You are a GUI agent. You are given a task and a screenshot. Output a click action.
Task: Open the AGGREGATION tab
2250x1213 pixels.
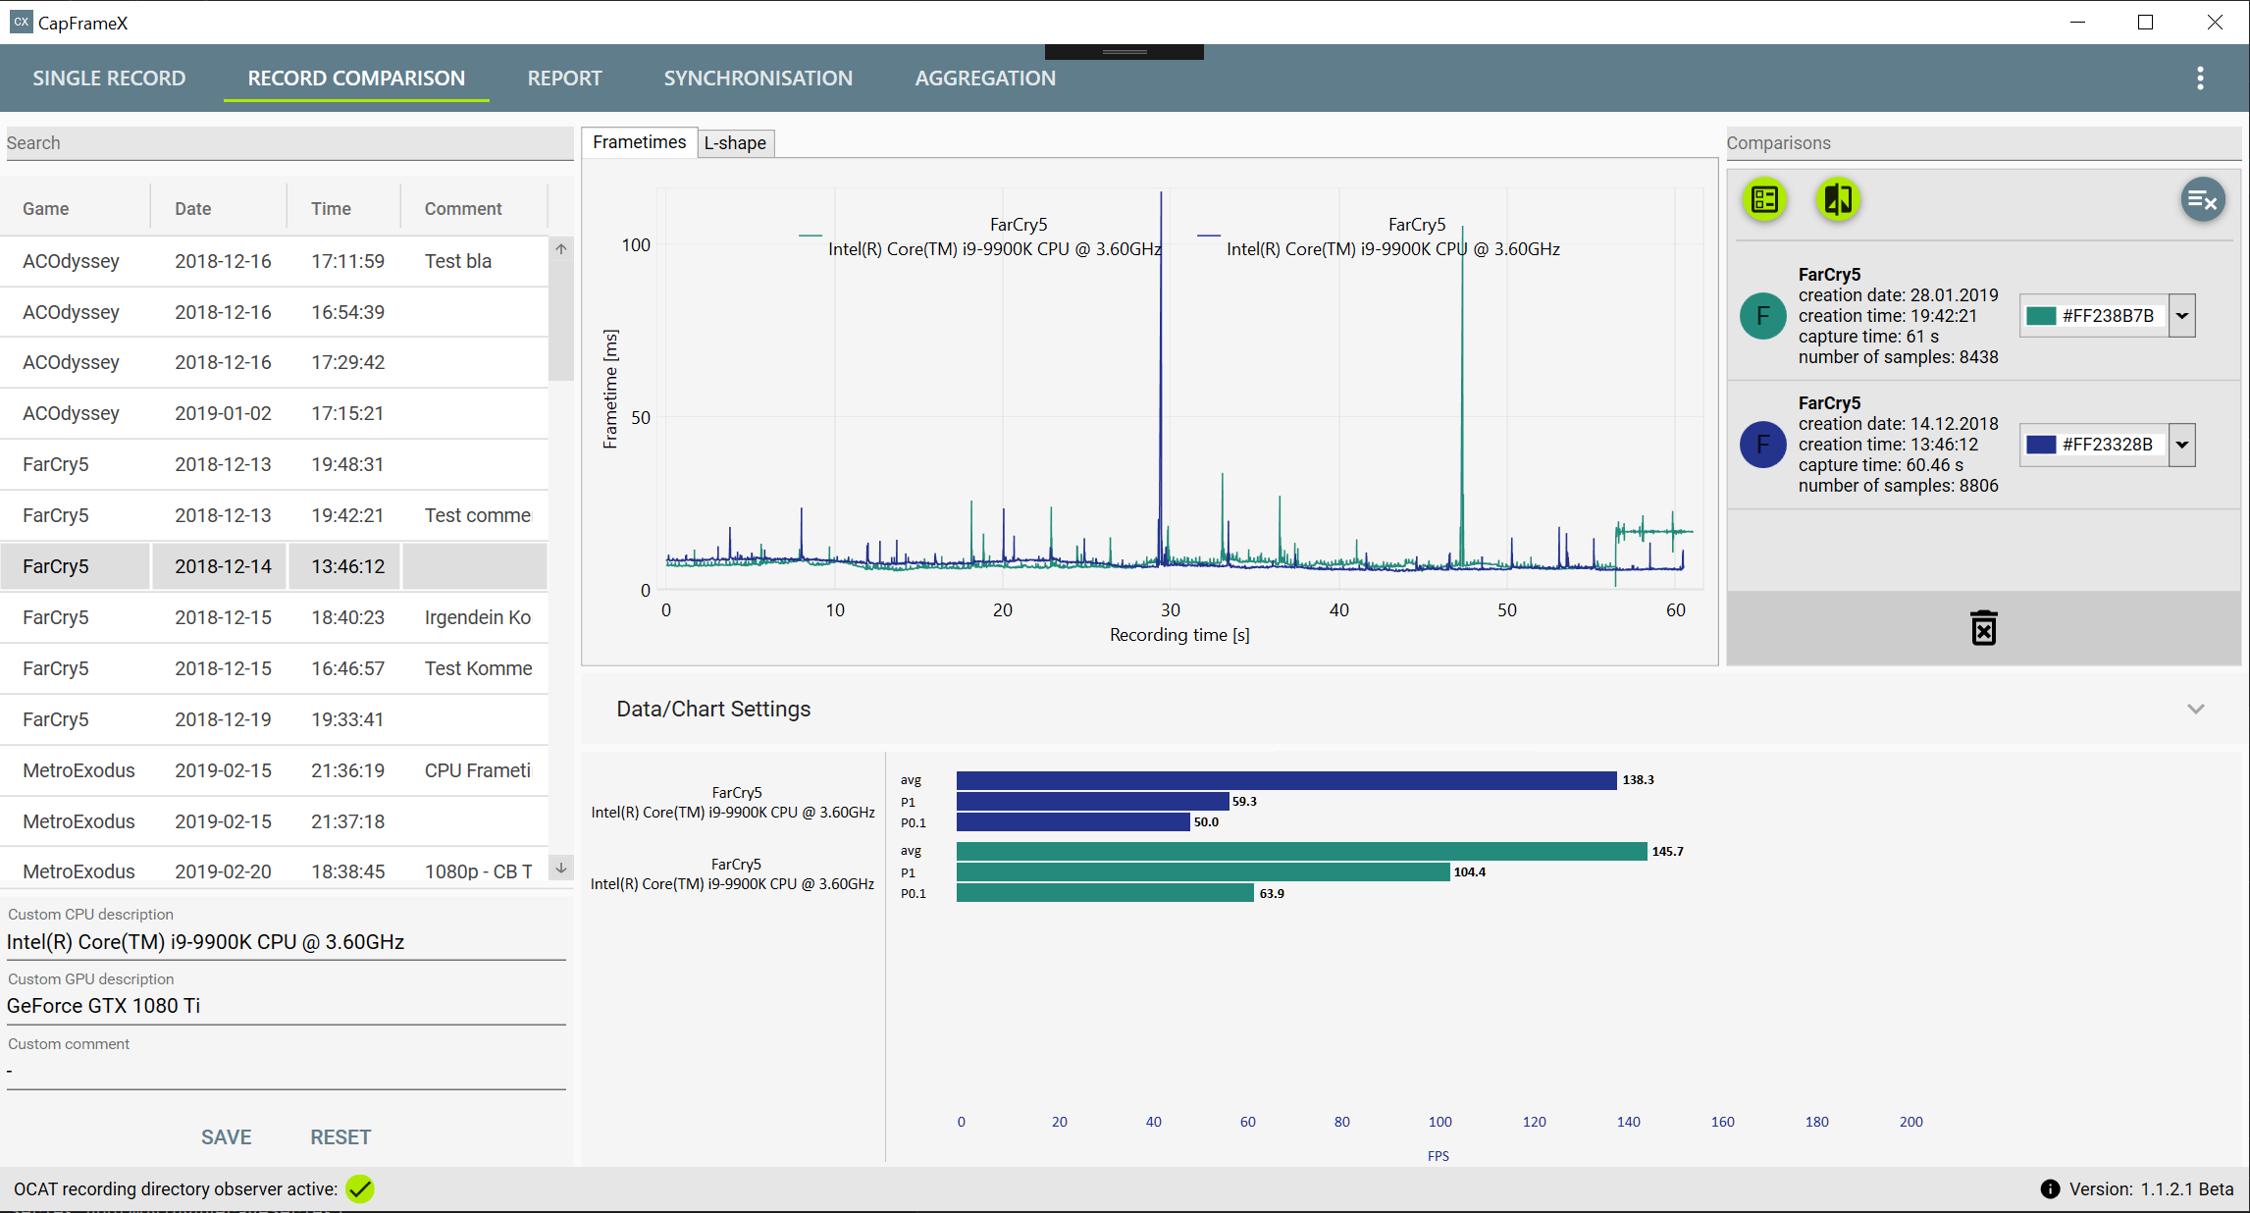[x=984, y=79]
